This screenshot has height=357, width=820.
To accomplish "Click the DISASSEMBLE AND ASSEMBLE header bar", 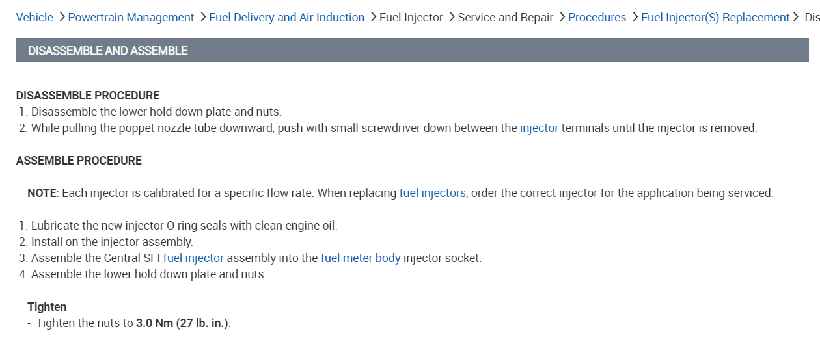I will point(412,51).
